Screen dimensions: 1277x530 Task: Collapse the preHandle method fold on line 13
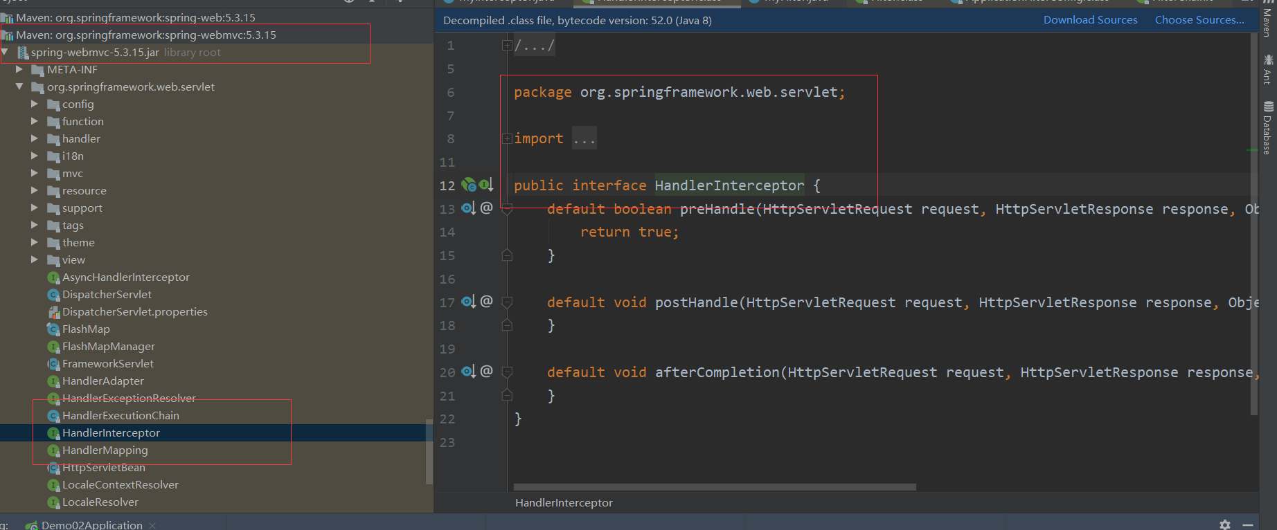tap(507, 209)
